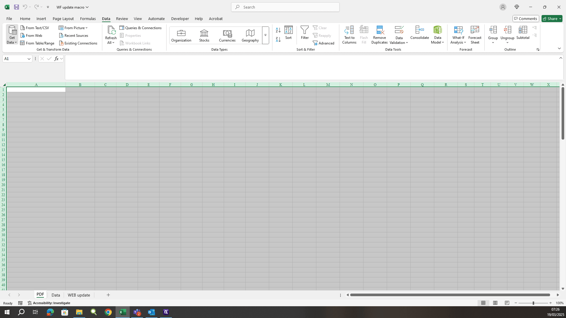The image size is (566, 318).
Task: Import data From Web
Action: click(31, 35)
